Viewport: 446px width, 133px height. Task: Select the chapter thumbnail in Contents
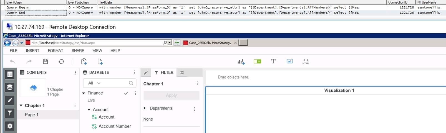(x=33, y=88)
